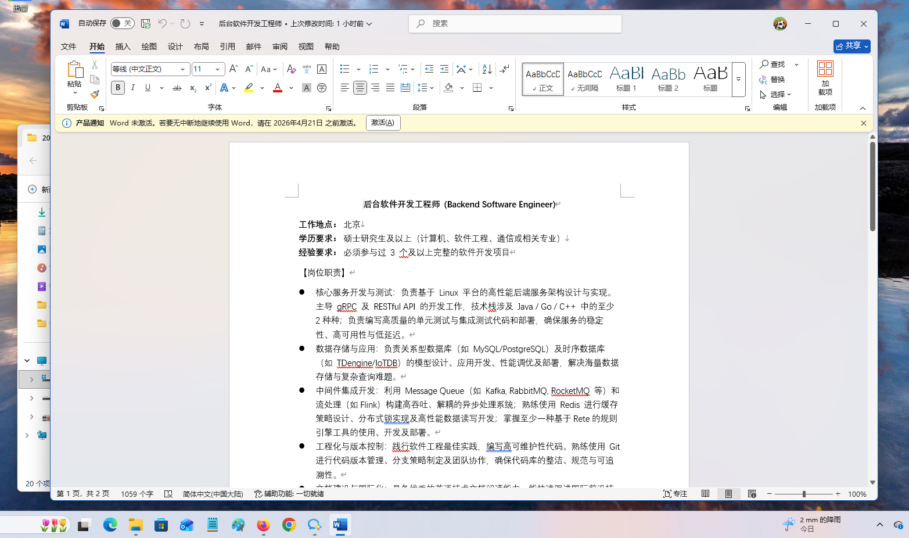Click the sort (A-Z) icon
The height and width of the screenshot is (538, 909).
pos(487,69)
